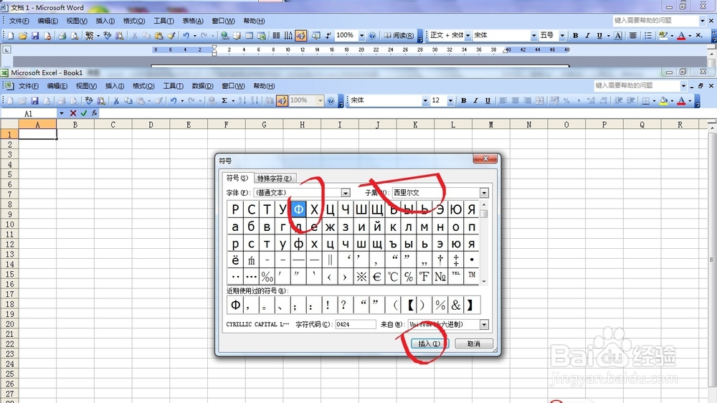The width and height of the screenshot is (717, 403).
Task: Toggle Bold in Word formatting toolbar
Action: (575, 36)
